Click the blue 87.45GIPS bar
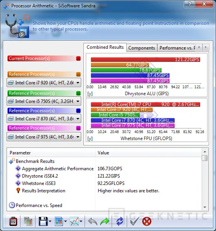Viewport: 216px width, 231px height. point(130,75)
